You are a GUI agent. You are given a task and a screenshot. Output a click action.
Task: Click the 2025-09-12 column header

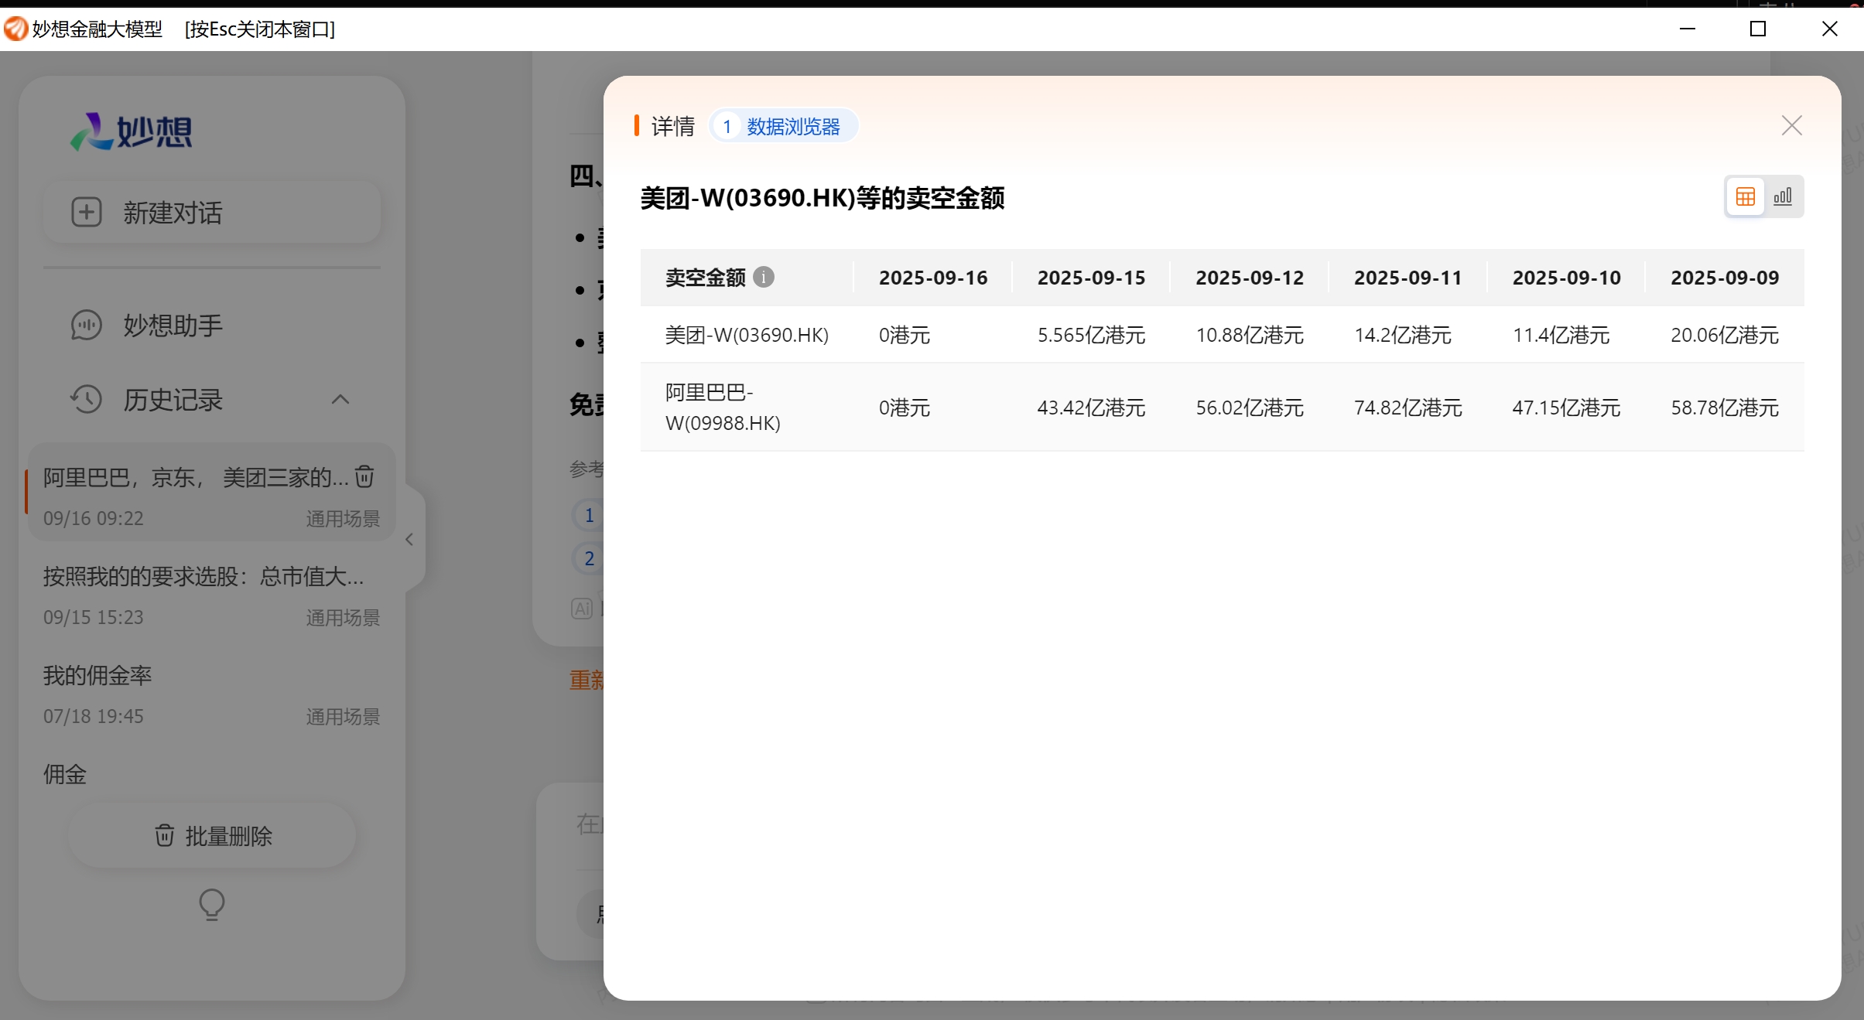tap(1250, 278)
